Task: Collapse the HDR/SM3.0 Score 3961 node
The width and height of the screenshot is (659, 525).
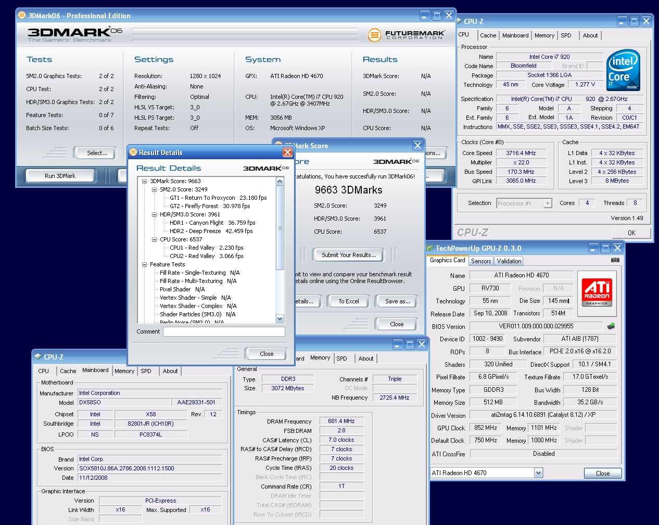Action: [155, 214]
